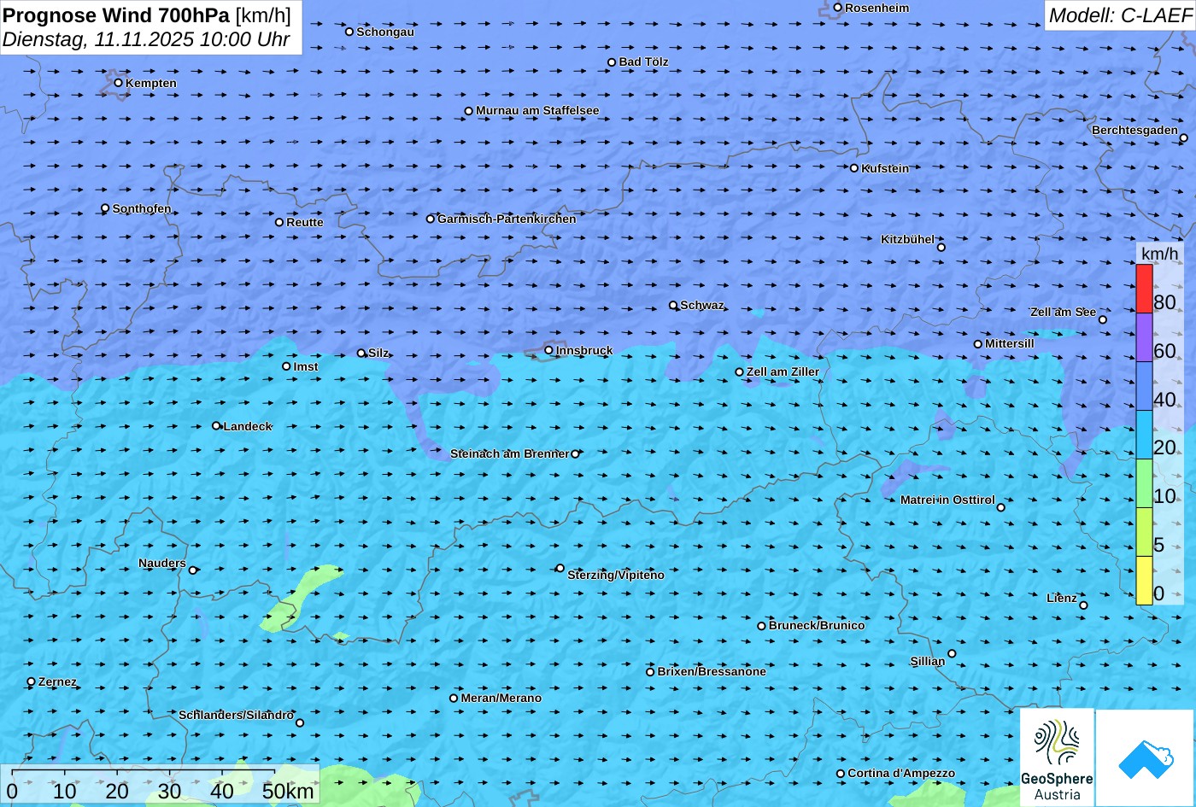Screen dimensions: 1196x807
Task: Click the 'Cortina d'Ampezzo' label
Action: coord(901,773)
